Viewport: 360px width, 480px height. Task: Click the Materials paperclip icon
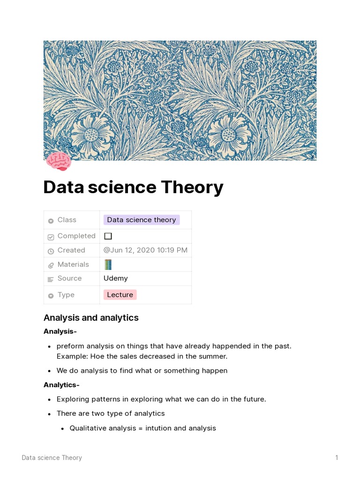tap(51, 265)
